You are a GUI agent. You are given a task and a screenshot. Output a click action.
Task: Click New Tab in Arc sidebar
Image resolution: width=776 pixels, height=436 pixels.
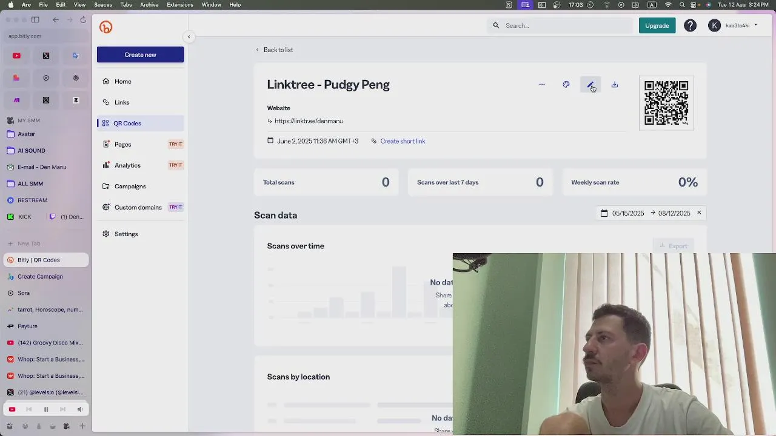pyautogui.click(x=46, y=243)
